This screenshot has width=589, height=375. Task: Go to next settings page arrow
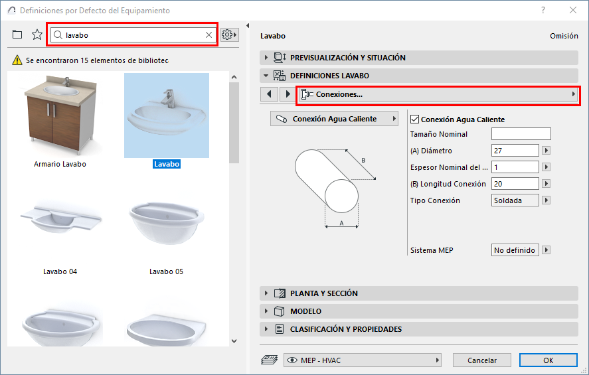pos(288,94)
